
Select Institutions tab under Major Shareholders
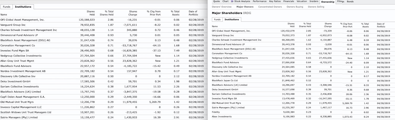(x=232, y=19)
